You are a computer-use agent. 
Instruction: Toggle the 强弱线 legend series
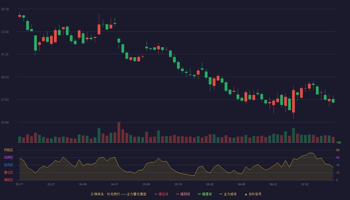pos(183,194)
